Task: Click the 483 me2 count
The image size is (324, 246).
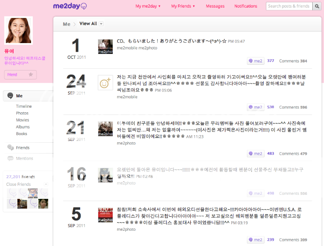Action: tap(270, 154)
